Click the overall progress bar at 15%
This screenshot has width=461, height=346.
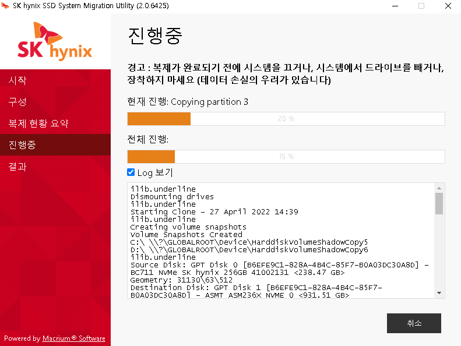(x=286, y=156)
